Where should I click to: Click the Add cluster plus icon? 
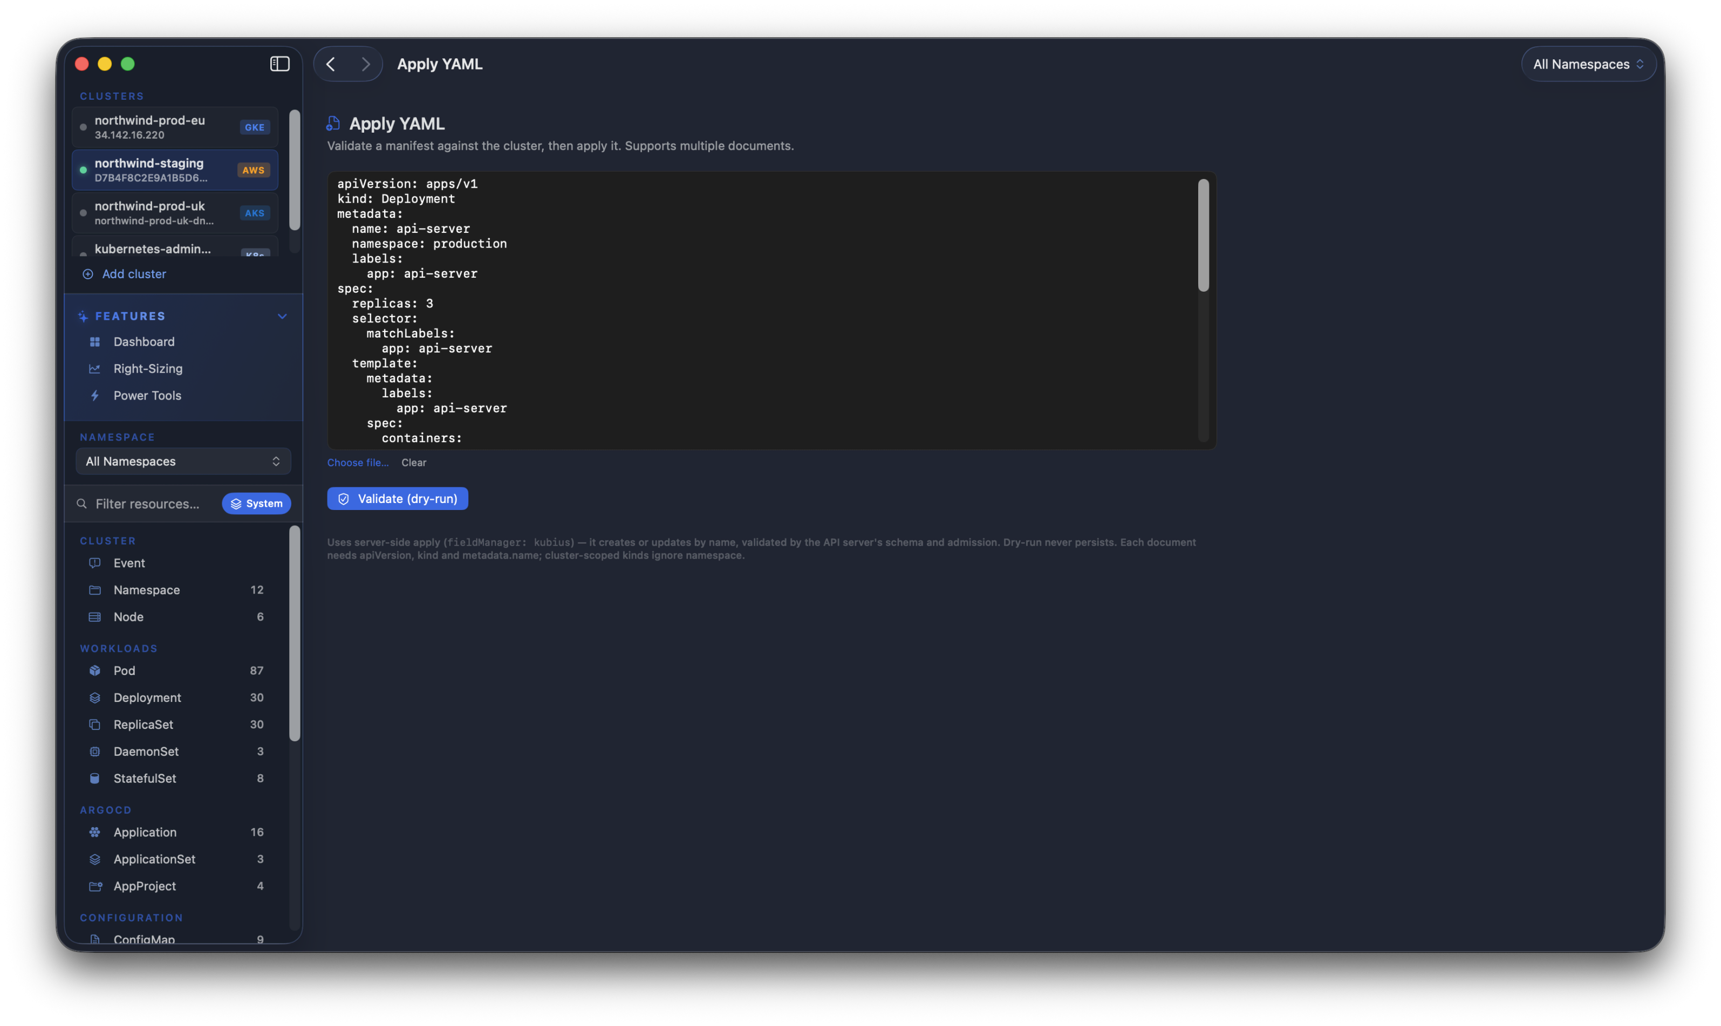(x=88, y=274)
